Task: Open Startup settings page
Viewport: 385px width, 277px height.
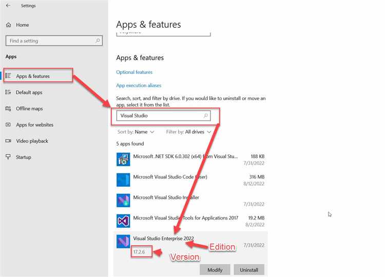Action: (x=24, y=157)
